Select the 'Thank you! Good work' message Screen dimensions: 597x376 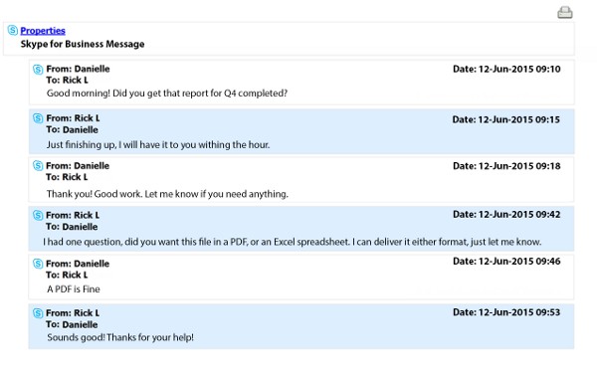[x=167, y=194]
